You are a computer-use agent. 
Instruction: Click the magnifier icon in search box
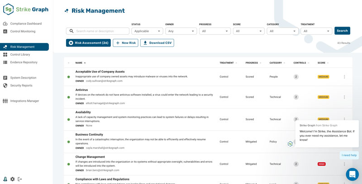[71, 31]
